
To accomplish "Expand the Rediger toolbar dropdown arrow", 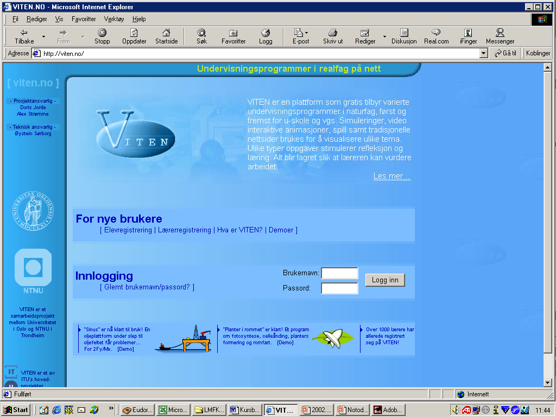I will click(384, 37).
